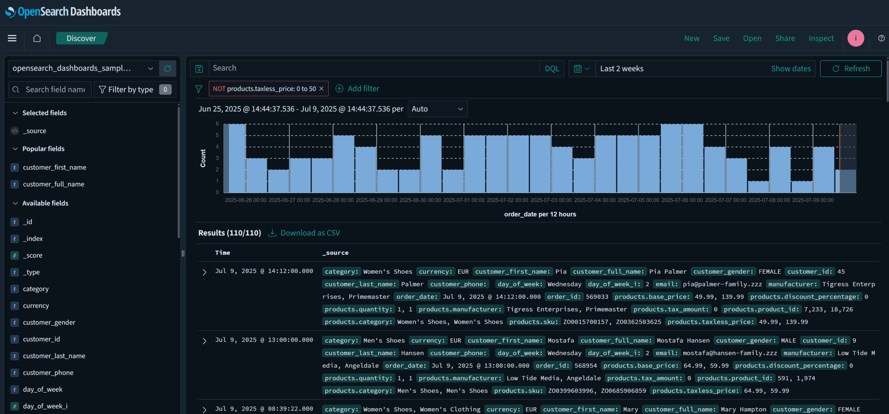Open saved queries via the disk icon

point(199,68)
